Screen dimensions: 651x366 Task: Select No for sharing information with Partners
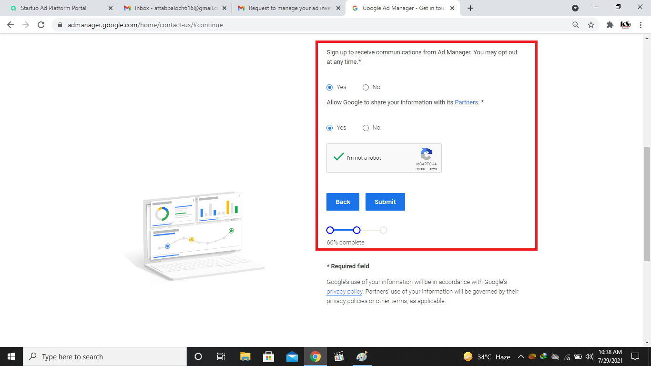(366, 128)
